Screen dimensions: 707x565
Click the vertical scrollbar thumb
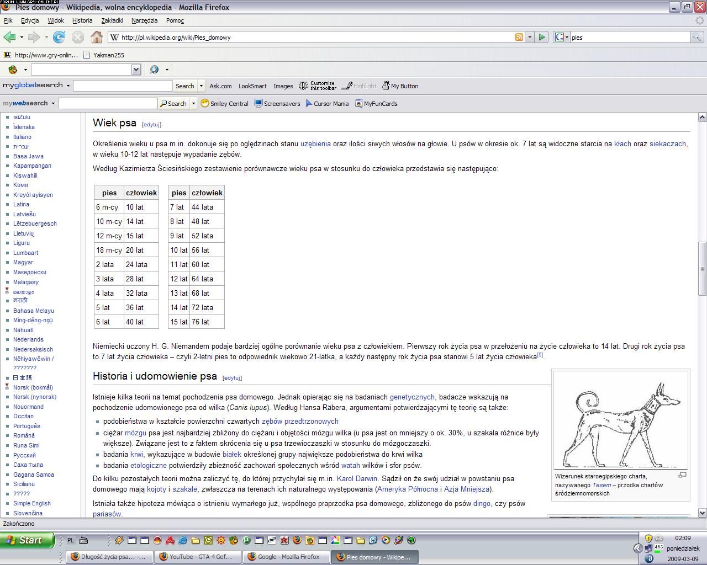pos(702,269)
